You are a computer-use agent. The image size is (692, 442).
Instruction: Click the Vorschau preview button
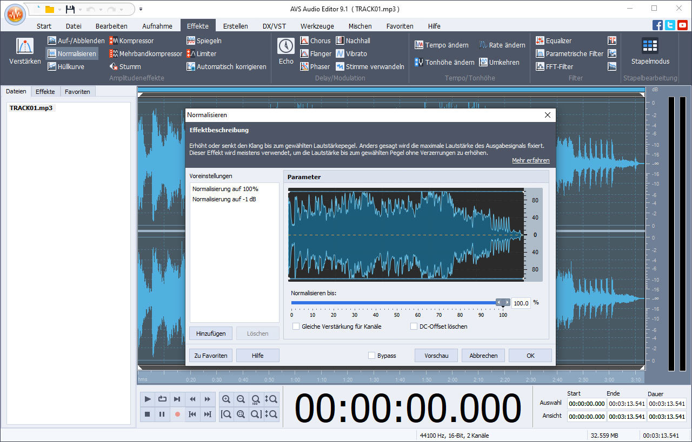pyautogui.click(x=436, y=356)
